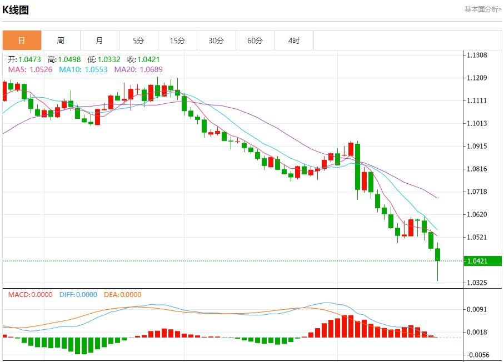
Task: Click the 1.1308 top axis label
Action: pyautogui.click(x=477, y=55)
